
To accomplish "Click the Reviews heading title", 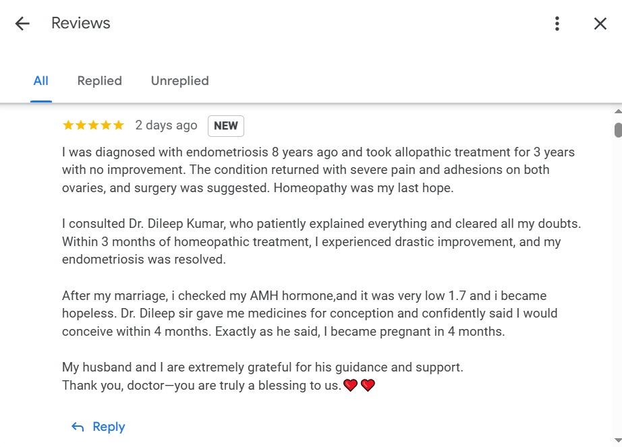I will (x=81, y=24).
